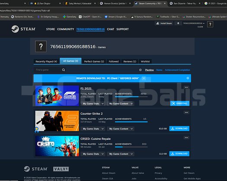Sort games by Name
Screen dimensions: 227x181
coord(159,70)
